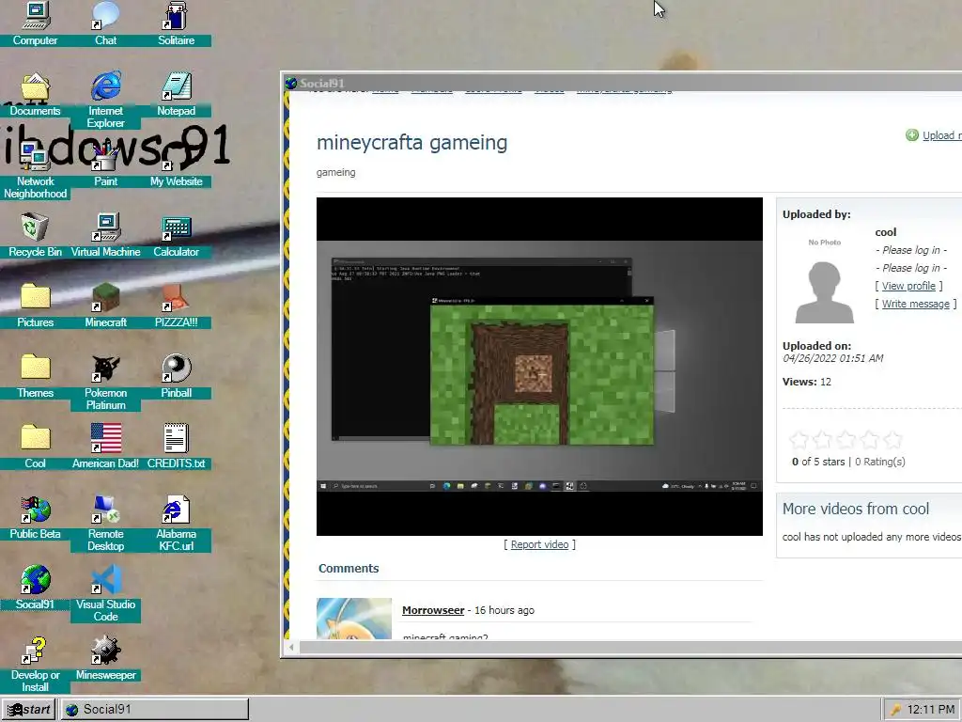Rate the video one star
Screen dimensions: 962x722
tap(799, 440)
